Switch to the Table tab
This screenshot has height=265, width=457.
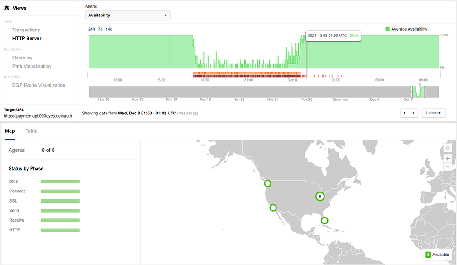coord(32,131)
